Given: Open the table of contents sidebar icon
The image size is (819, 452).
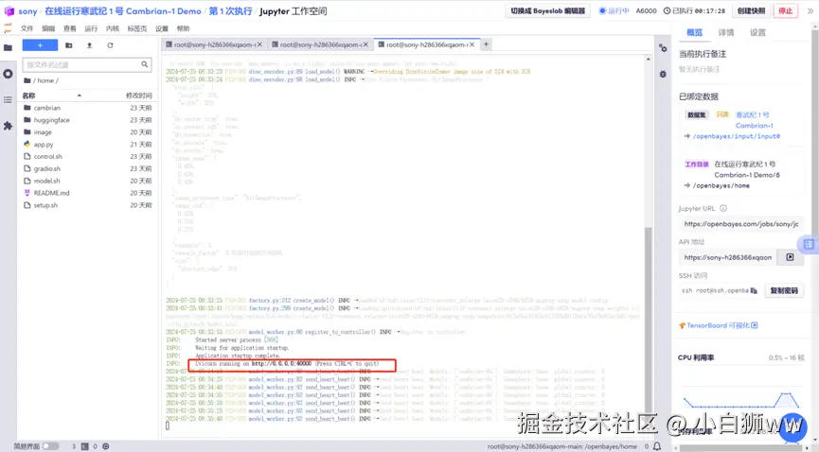Looking at the screenshot, I should click(x=8, y=99).
